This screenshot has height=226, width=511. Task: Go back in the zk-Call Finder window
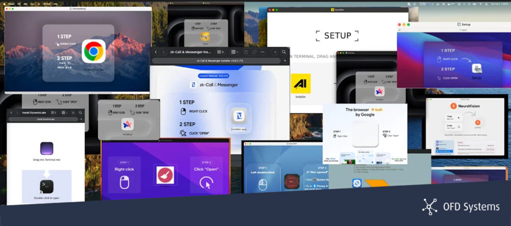[156, 52]
